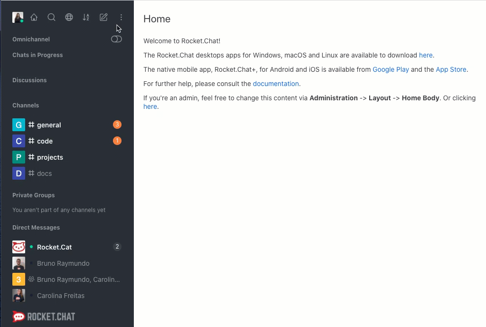Click the Omnichannel section label

[x=31, y=39]
